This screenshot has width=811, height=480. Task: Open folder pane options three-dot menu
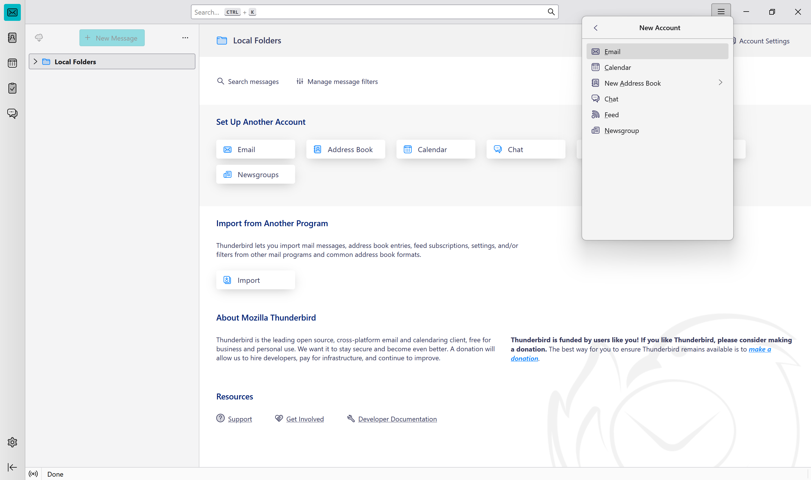pyautogui.click(x=185, y=37)
